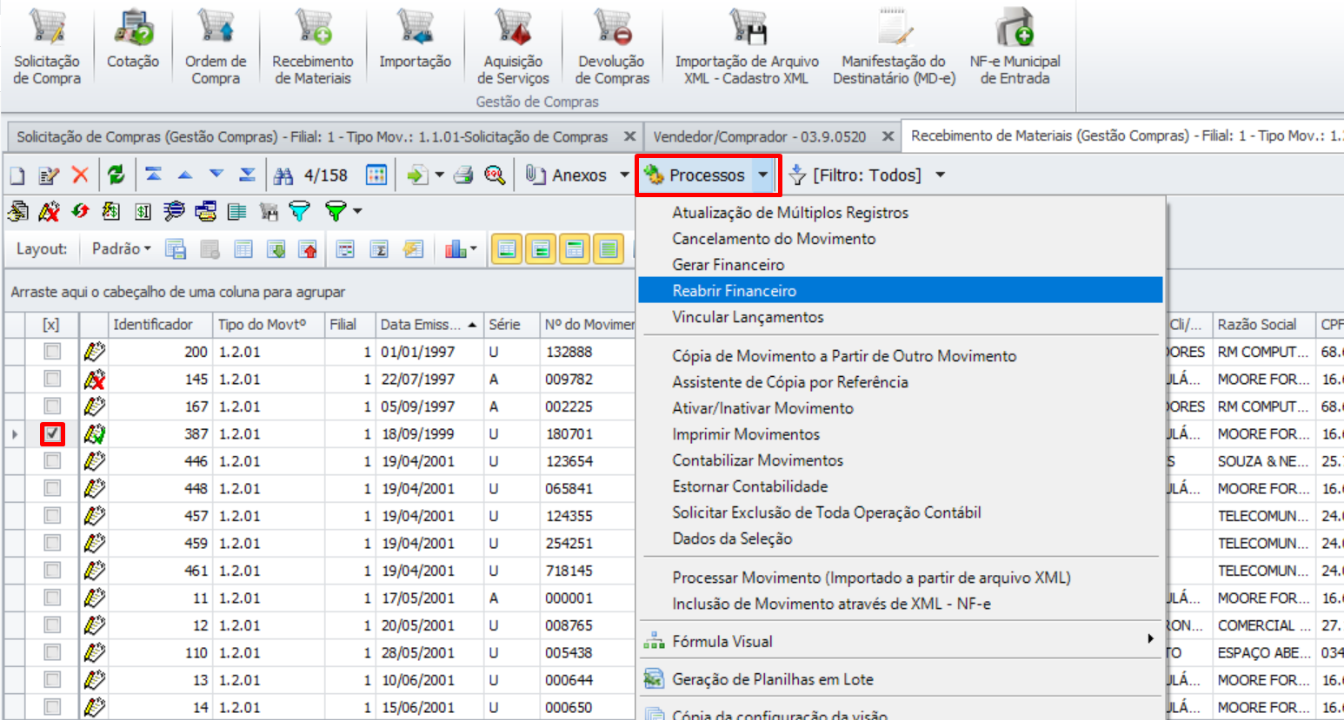Check the checkbox for record 110
Image resolution: width=1344 pixels, height=720 pixels.
click(x=52, y=652)
